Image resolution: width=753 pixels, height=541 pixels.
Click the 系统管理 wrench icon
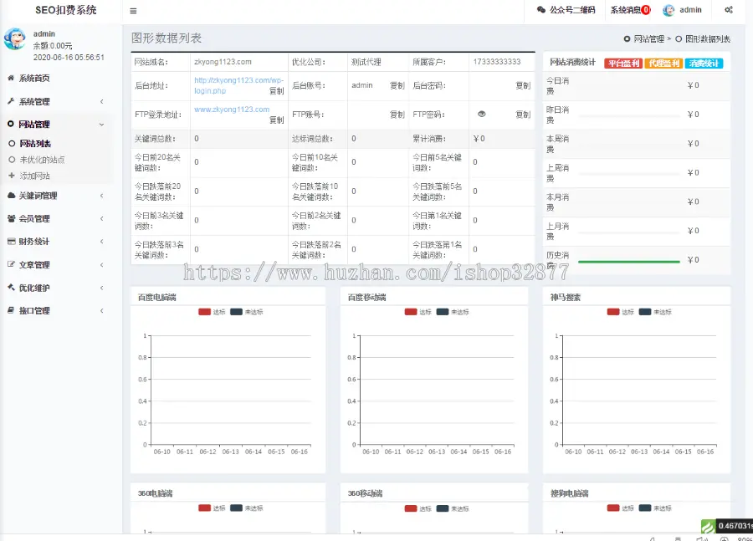pyautogui.click(x=11, y=101)
